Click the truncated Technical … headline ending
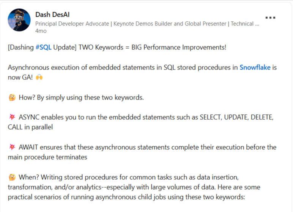This screenshot has height=212, width=293. [245, 24]
